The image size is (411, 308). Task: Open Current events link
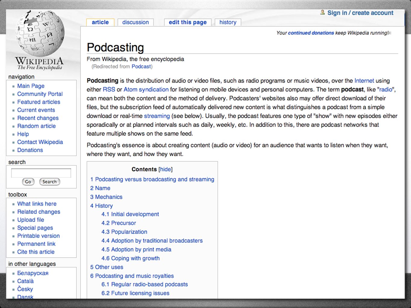pyautogui.click(x=36, y=110)
